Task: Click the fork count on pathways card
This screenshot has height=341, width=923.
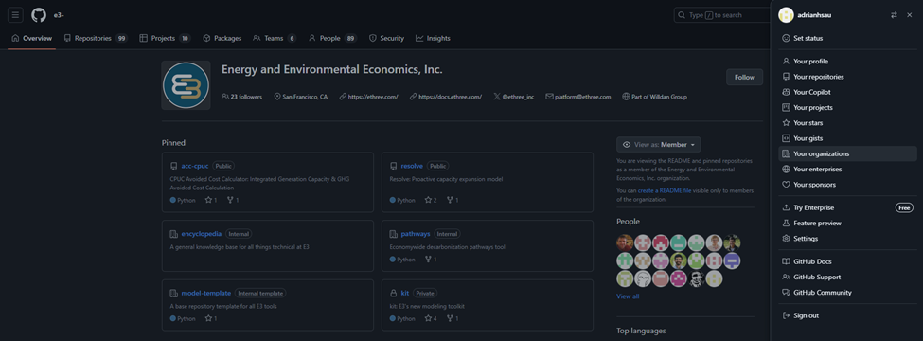Action: [x=431, y=260]
